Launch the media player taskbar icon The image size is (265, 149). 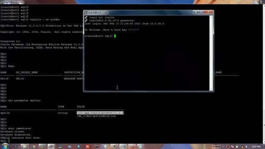pyautogui.click(x=16, y=147)
